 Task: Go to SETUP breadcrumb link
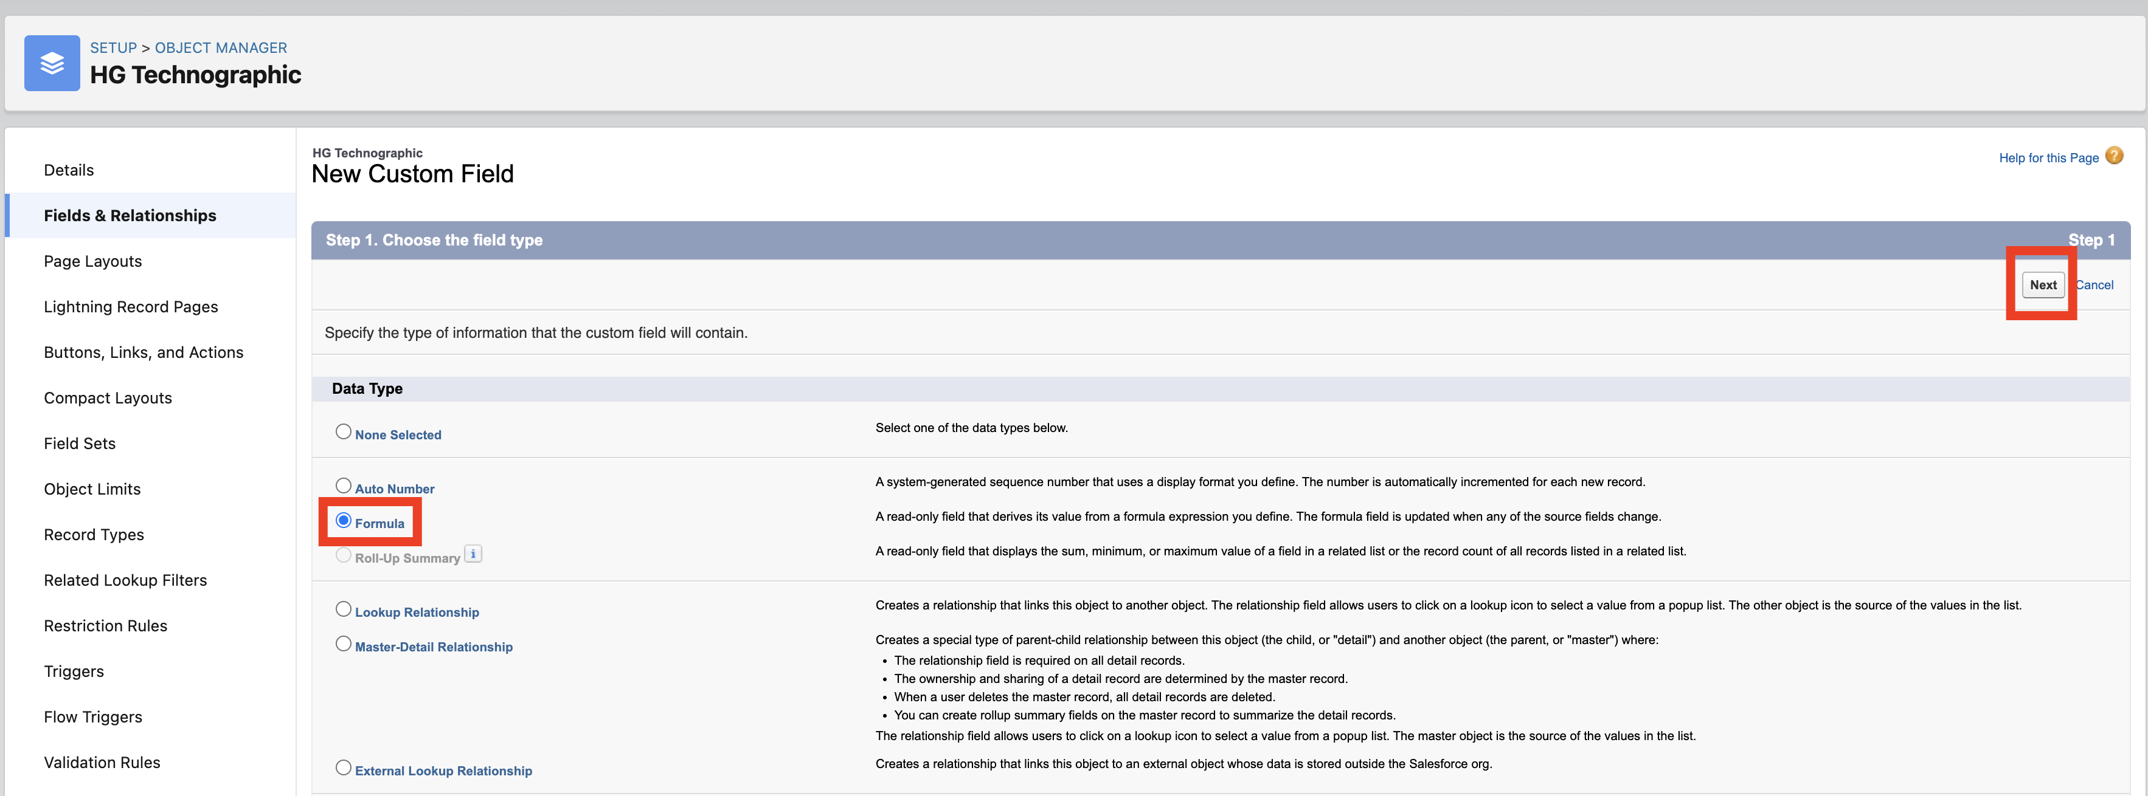click(x=113, y=47)
